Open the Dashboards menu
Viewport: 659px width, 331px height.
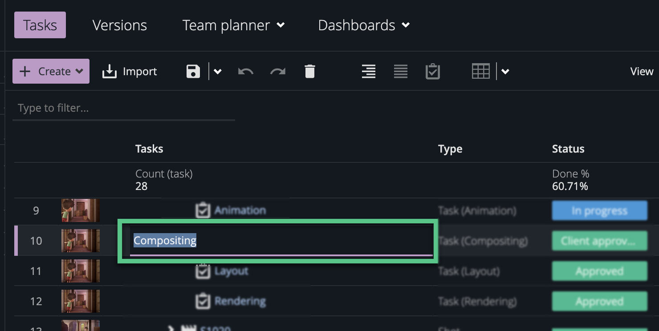click(364, 25)
